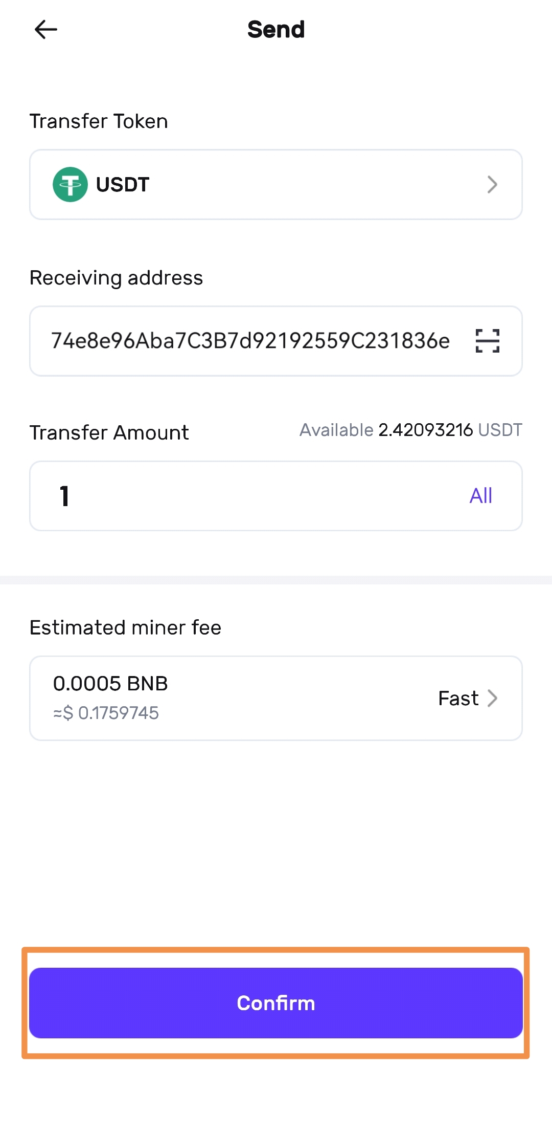Tap the green Tether USDT logo
Viewport: 552px width, 1132px height.
click(x=70, y=185)
